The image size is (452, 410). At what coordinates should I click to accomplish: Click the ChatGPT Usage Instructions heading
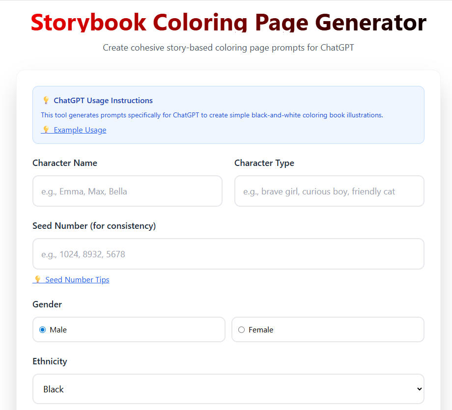point(103,100)
